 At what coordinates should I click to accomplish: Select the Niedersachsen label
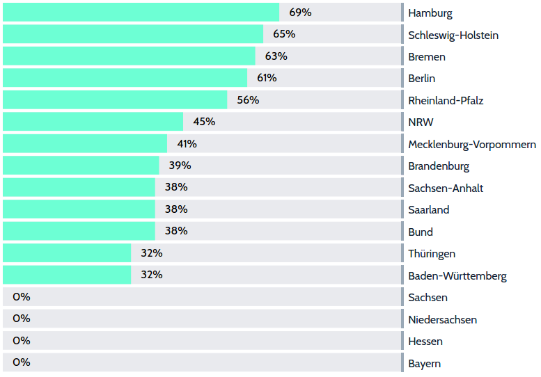coord(443,319)
